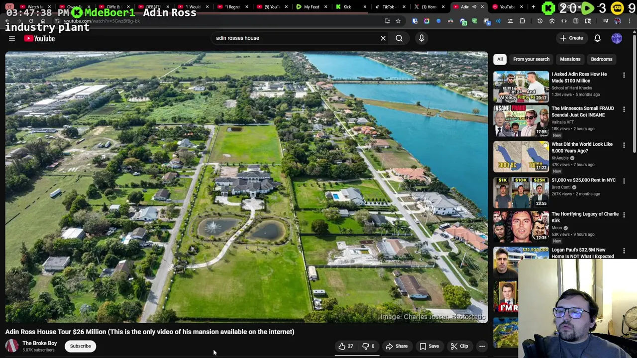Image resolution: width=637 pixels, height=358 pixels.
Task: Open $1,000 vs $25,000 Rent thumbnail
Action: (x=521, y=192)
